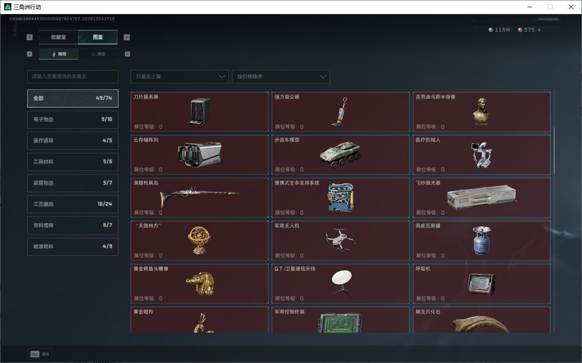This screenshot has width=582, height=363.
Task: Select the 刀片服务器 blade server item
Action: pyautogui.click(x=199, y=112)
